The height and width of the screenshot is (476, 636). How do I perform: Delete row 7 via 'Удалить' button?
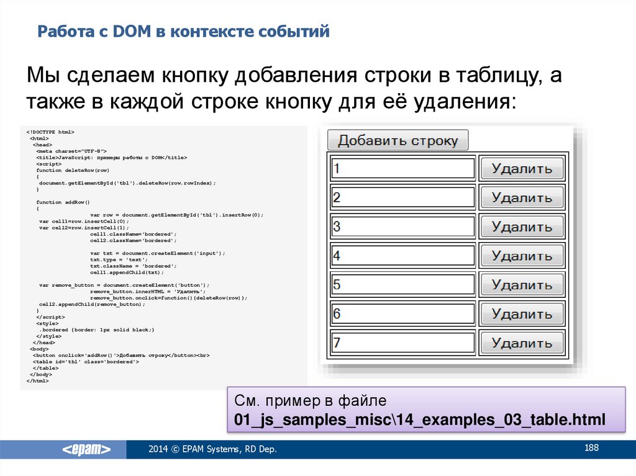522,343
